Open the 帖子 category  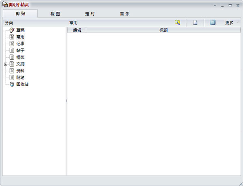(21, 50)
